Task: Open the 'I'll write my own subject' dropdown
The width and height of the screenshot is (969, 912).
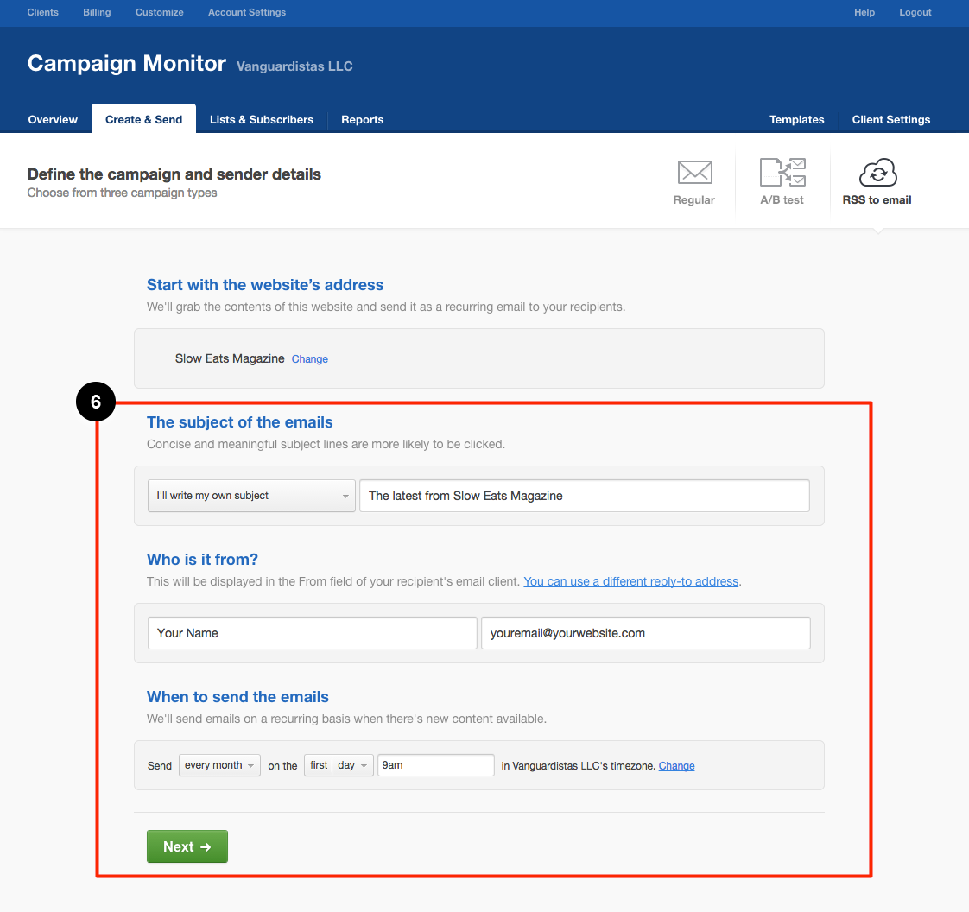Action: tap(251, 496)
